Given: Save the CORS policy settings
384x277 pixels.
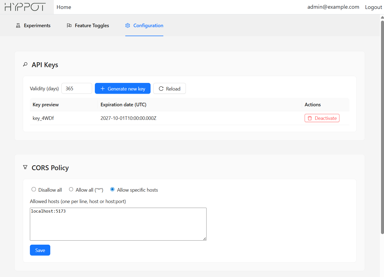Looking at the screenshot, I should coord(40,250).
